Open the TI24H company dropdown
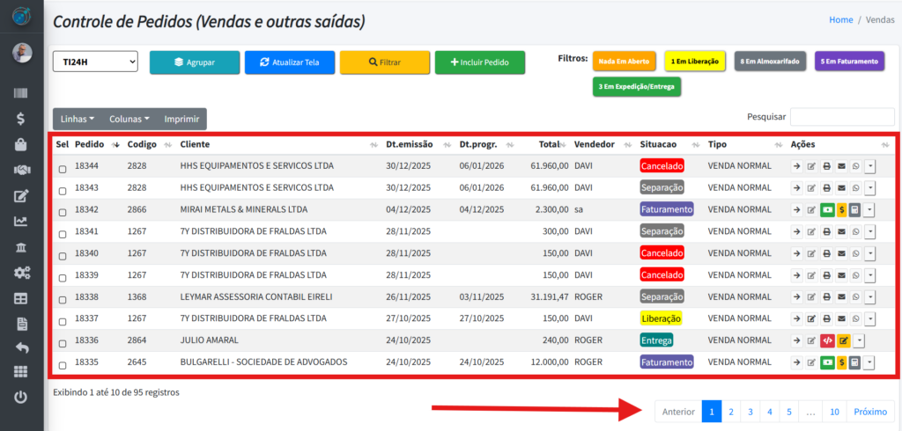This screenshot has height=431, width=902. pyautogui.click(x=95, y=62)
